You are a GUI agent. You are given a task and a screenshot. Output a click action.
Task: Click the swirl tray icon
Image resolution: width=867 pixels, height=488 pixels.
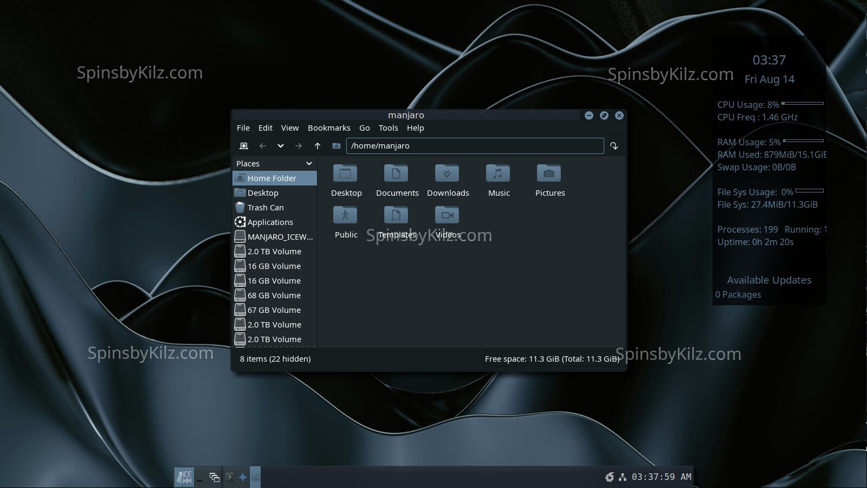point(610,477)
